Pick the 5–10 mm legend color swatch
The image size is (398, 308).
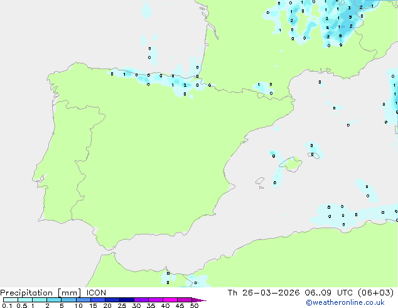pyautogui.click(x=68, y=300)
